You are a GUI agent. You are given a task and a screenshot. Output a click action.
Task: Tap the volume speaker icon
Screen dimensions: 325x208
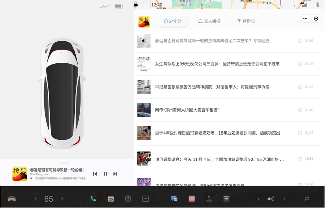point(271,198)
